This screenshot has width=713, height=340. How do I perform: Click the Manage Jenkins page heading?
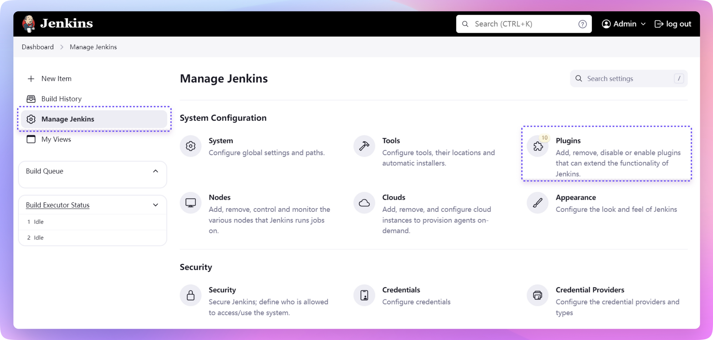click(224, 79)
